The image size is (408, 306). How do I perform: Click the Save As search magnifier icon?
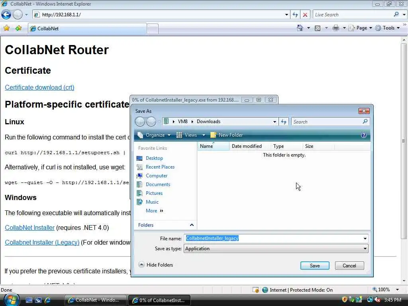tap(365, 121)
